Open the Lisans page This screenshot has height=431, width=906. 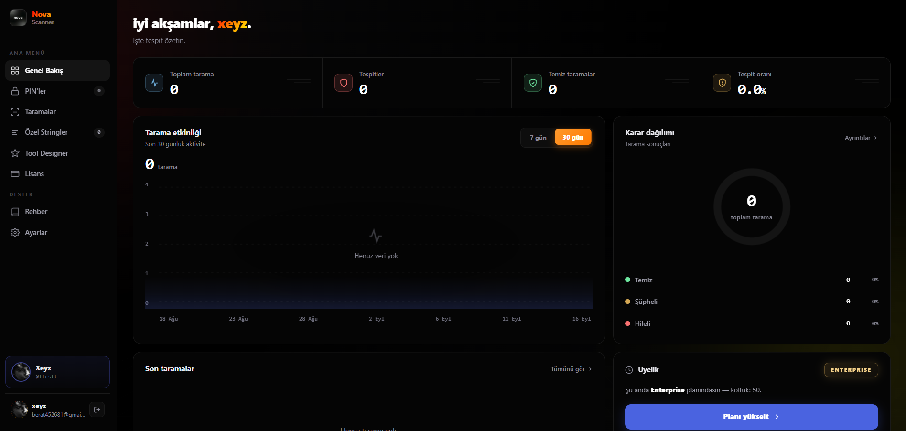[x=57, y=174]
